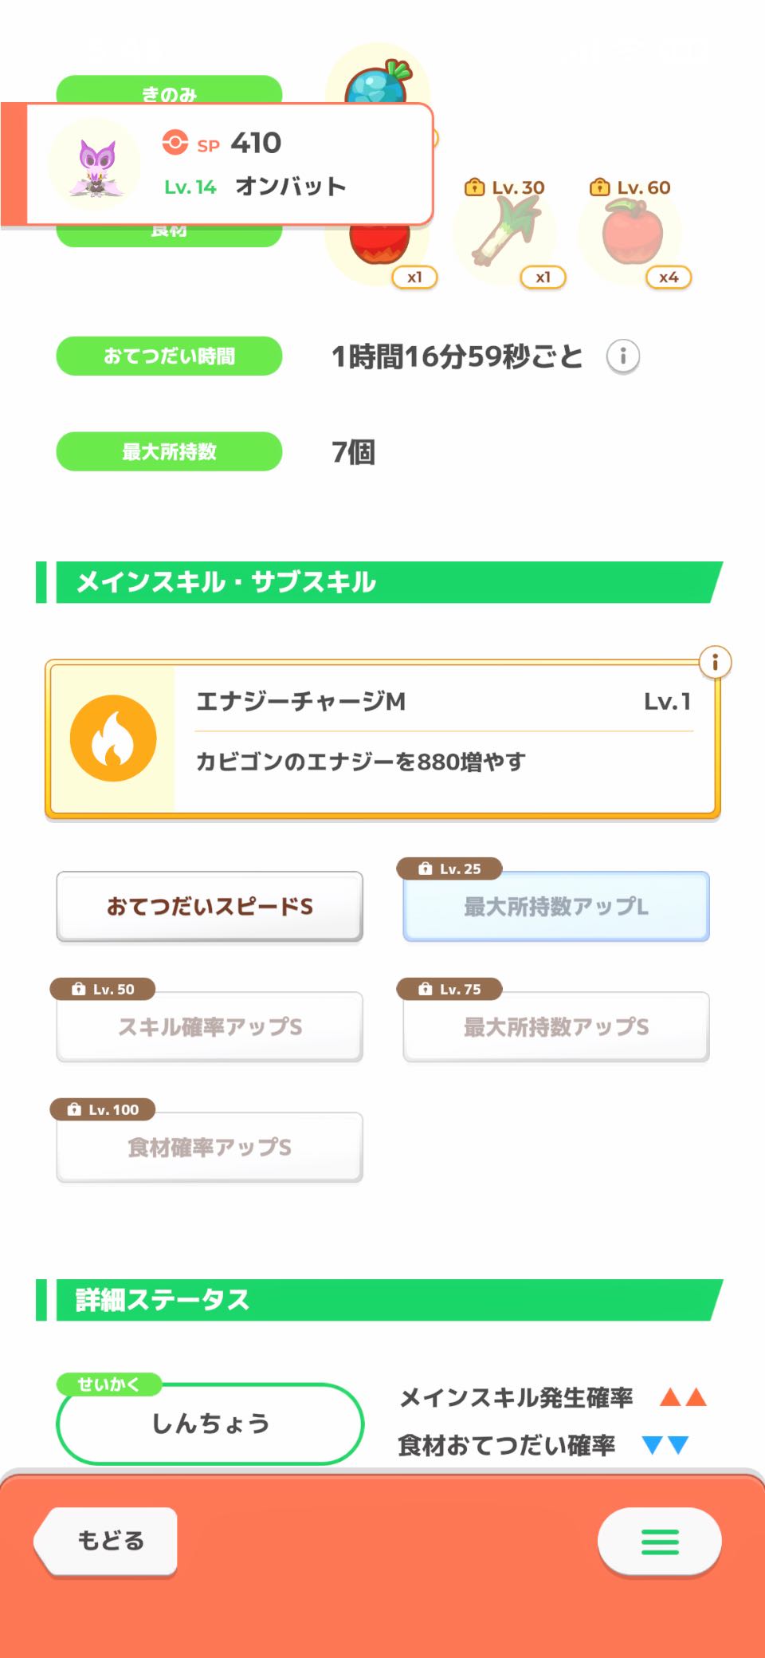The width and height of the screenshot is (765, 1658).
Task: Tap the locked 最大所持数アップS sub skill
Action: point(556,1027)
